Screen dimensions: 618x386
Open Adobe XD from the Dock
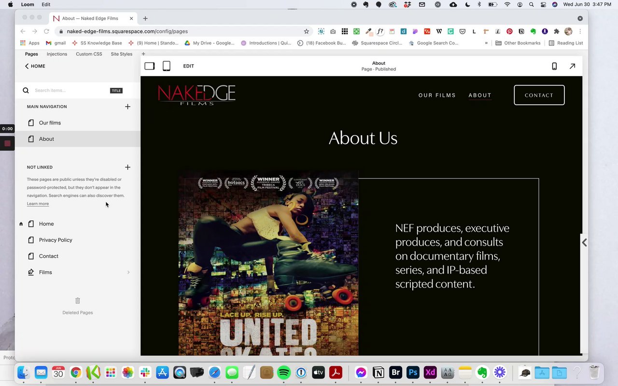click(430, 372)
